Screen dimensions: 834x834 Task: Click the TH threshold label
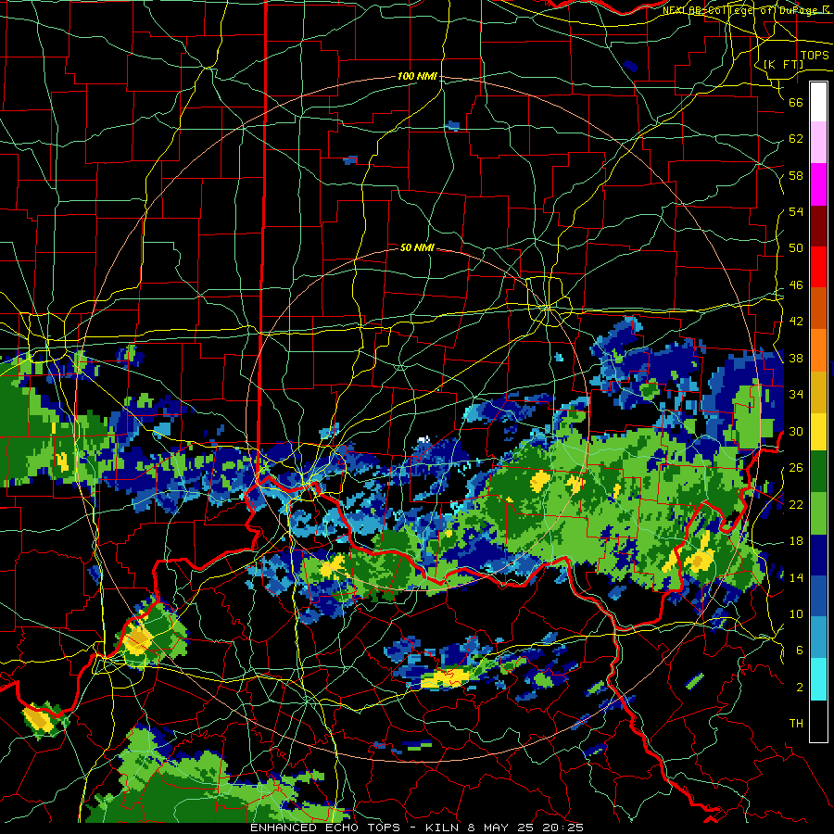pos(796,724)
